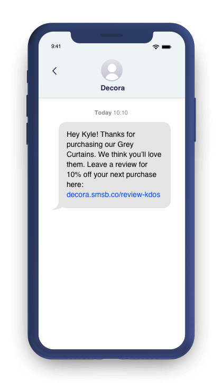Click the battery status icon

coord(166,46)
